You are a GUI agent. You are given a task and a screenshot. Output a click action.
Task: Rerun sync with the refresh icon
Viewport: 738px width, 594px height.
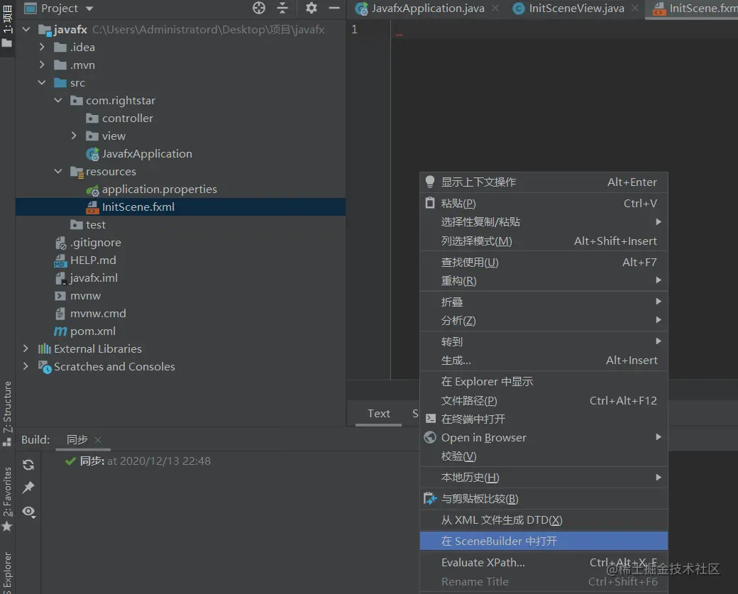28,465
